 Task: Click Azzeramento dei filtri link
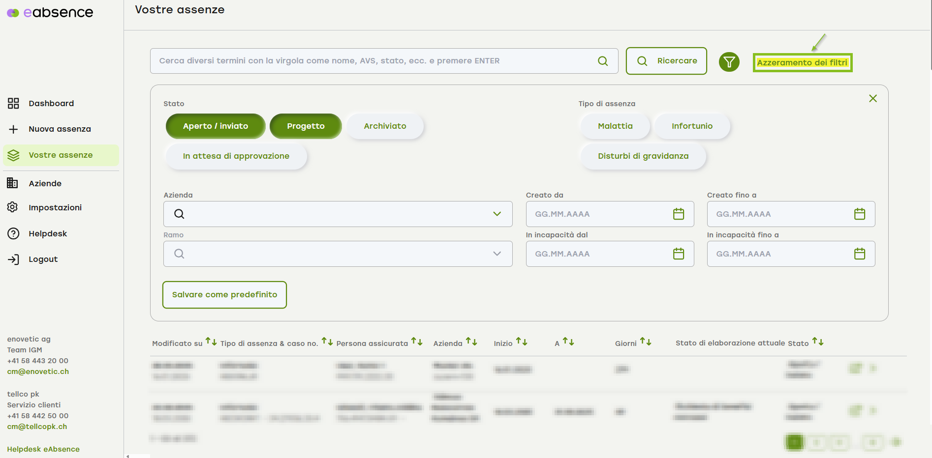[x=802, y=62]
